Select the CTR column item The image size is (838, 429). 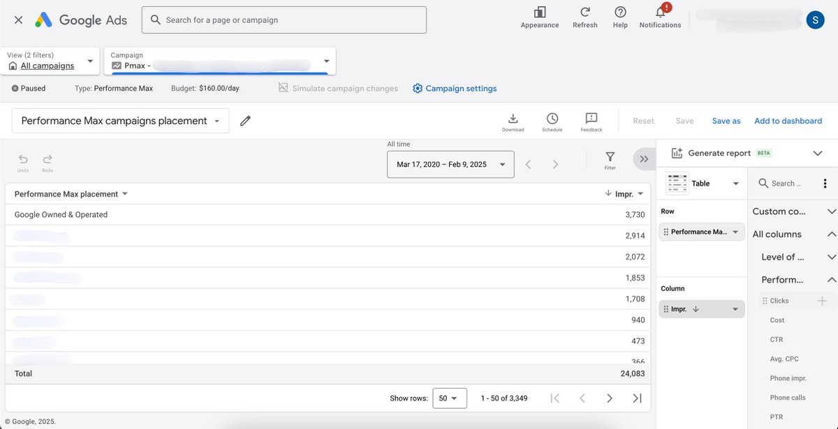777,340
